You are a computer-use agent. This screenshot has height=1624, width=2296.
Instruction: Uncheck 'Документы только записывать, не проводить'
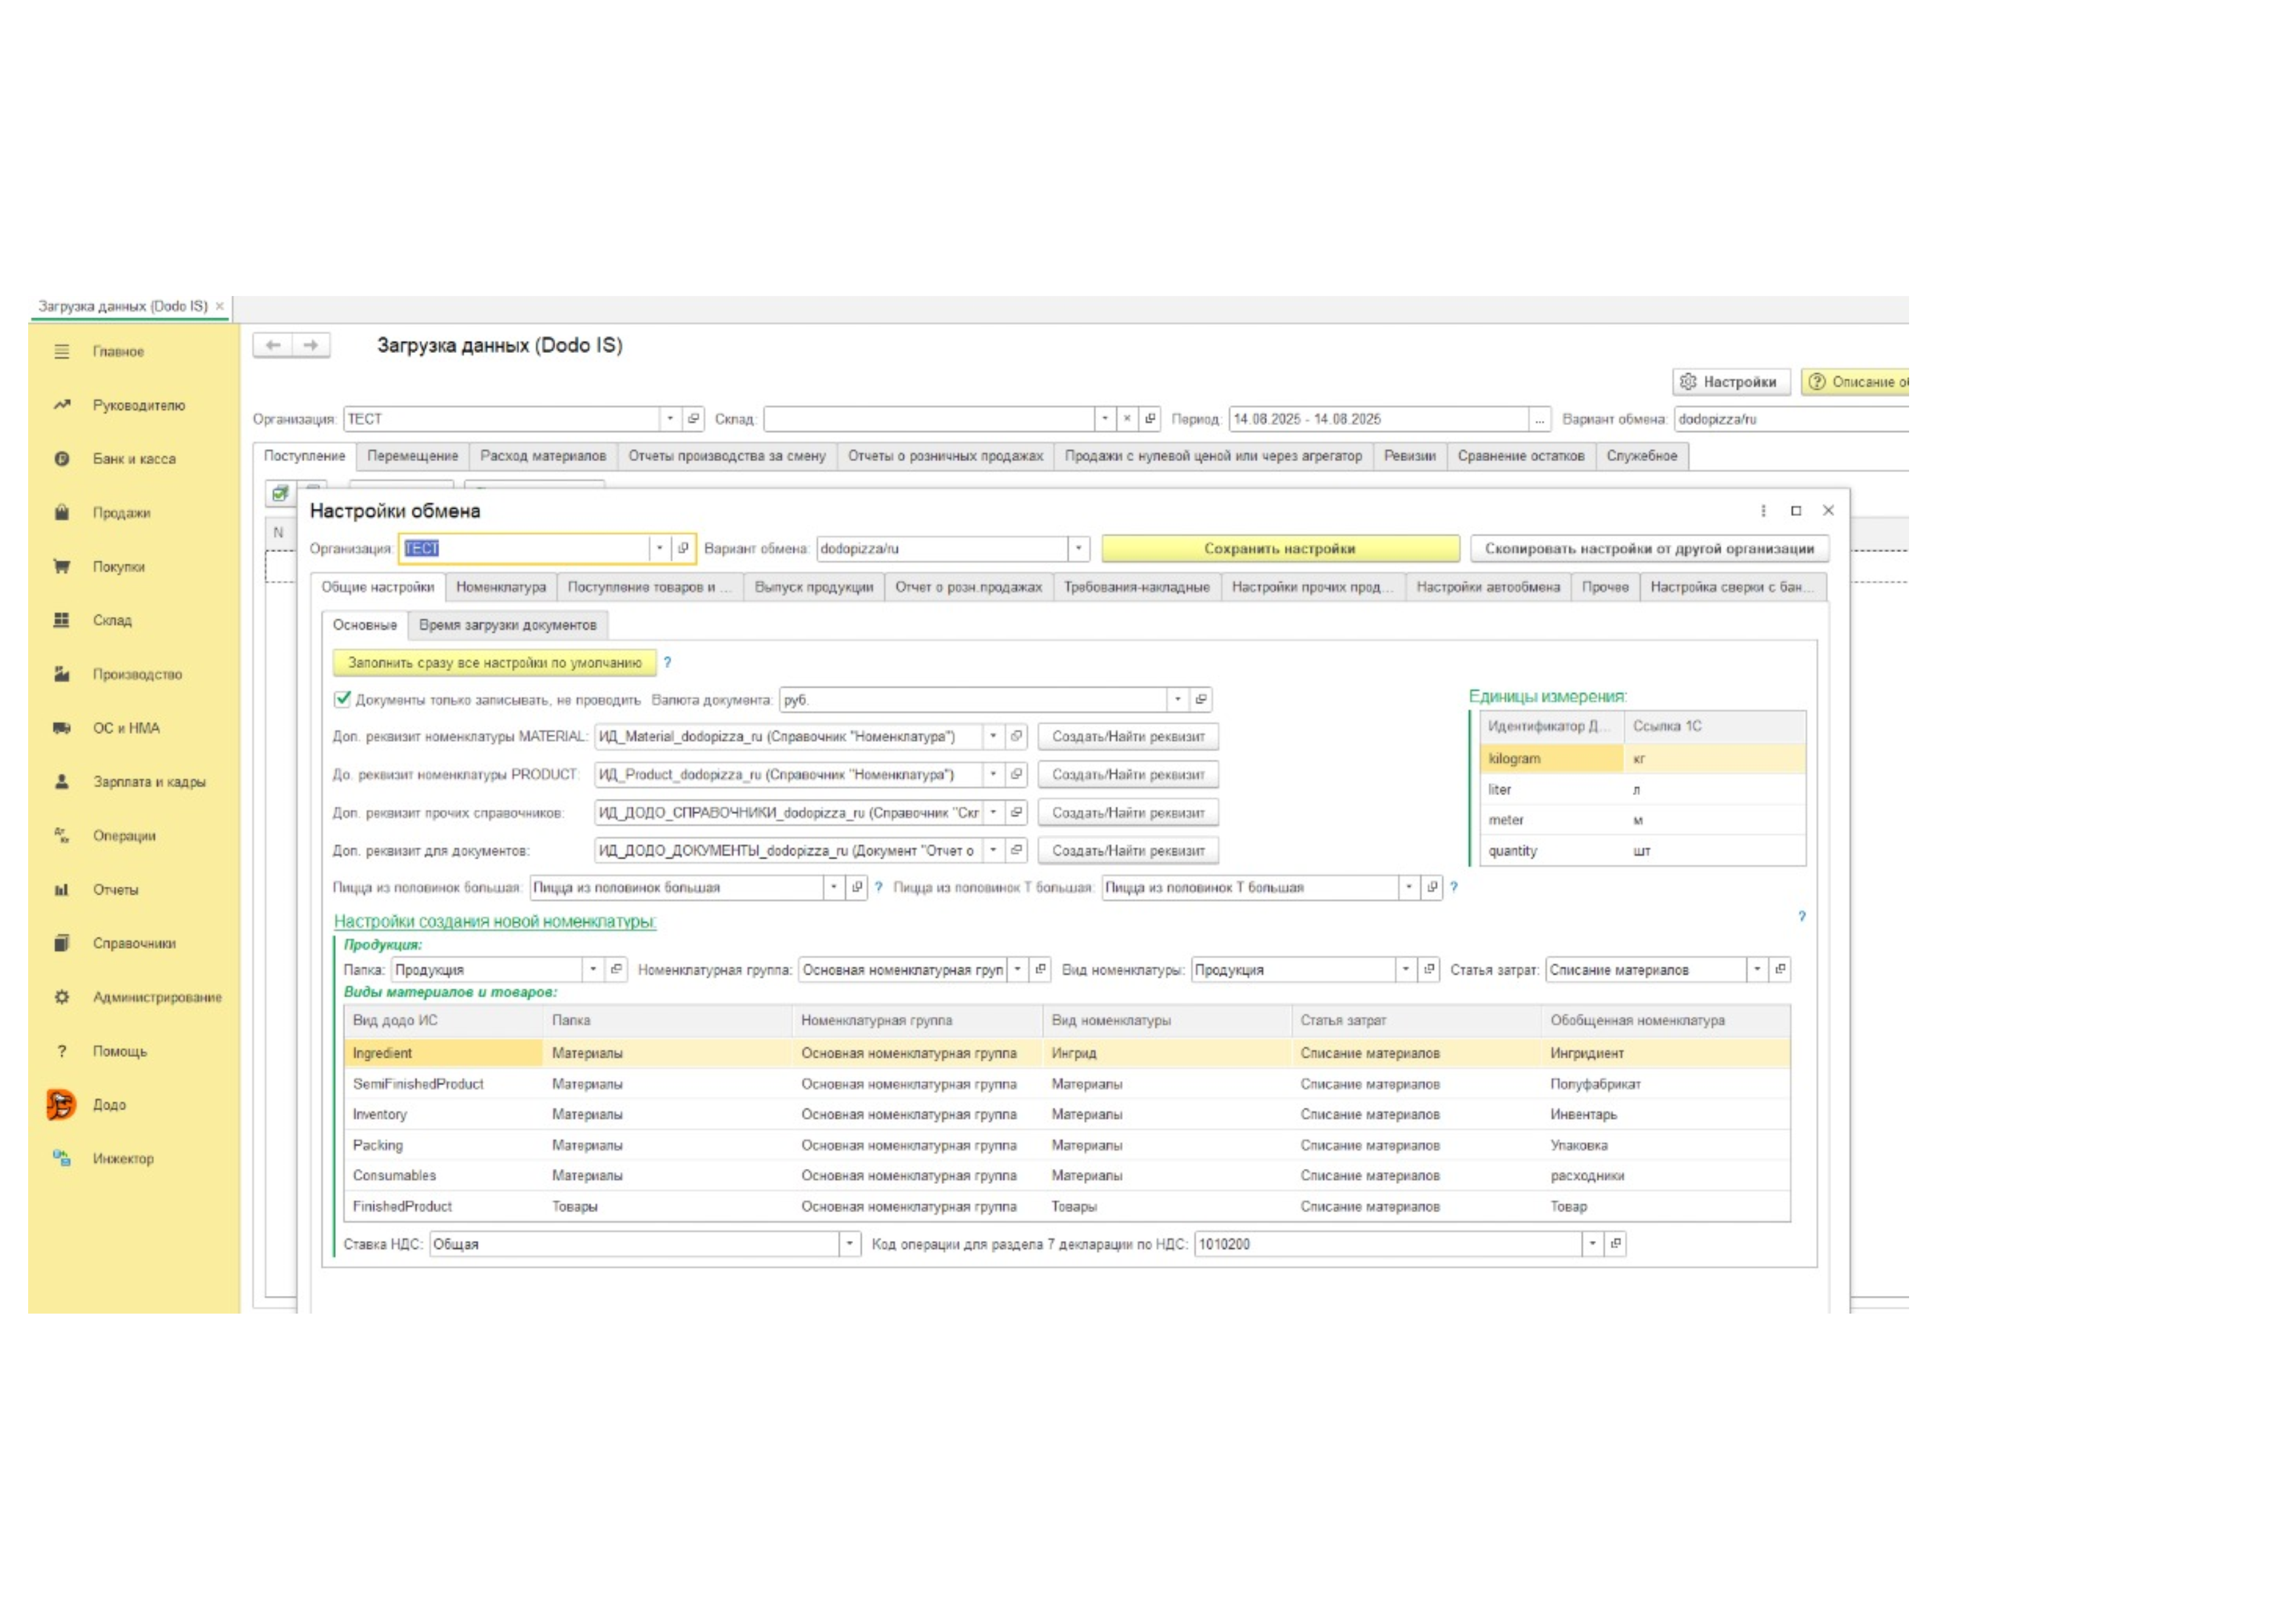[343, 699]
